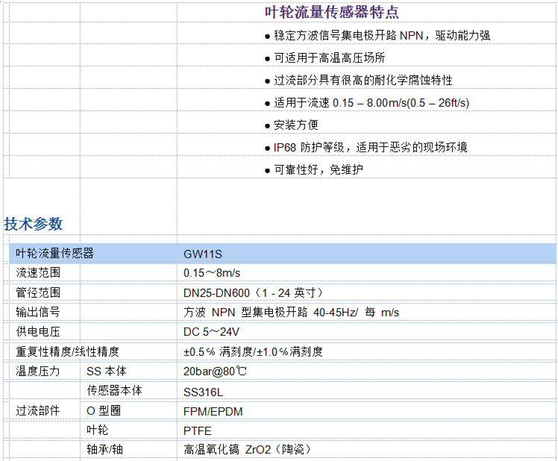
Task: Click the 叶轮流量传感器 table header cell
Action: [55, 254]
